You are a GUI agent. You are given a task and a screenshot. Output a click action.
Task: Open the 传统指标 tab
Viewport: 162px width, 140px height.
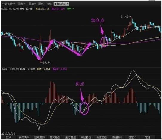[117, 137]
